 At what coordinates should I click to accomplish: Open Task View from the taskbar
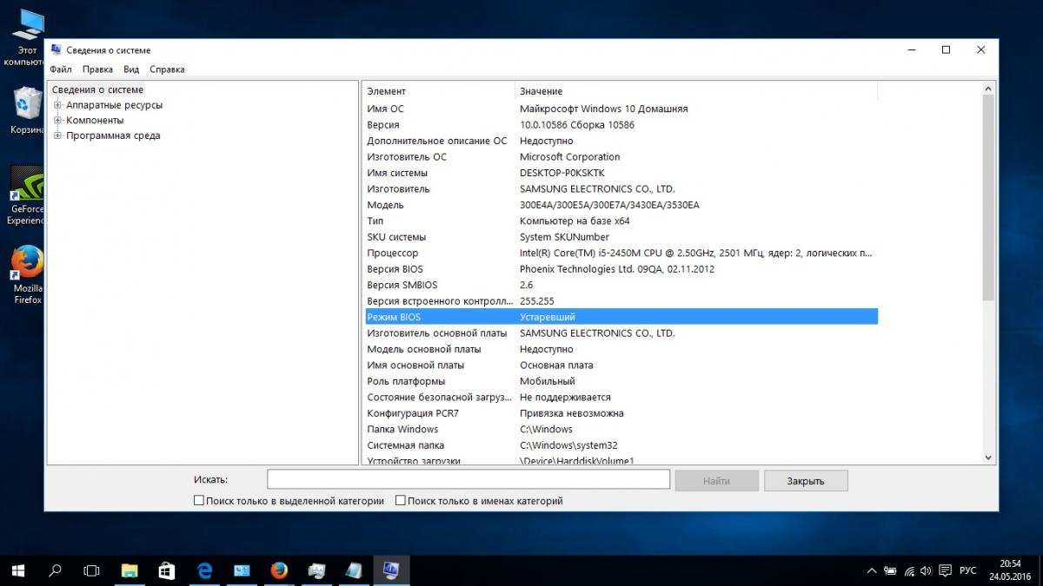91,570
